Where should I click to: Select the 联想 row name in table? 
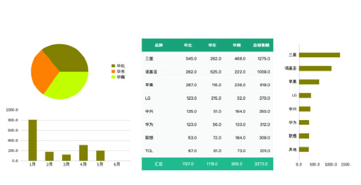(149, 138)
